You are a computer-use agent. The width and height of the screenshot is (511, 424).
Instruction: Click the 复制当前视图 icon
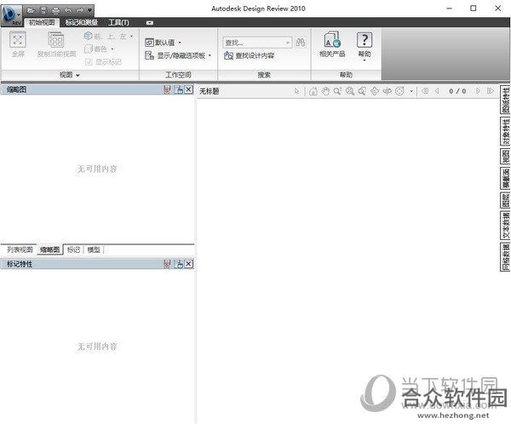(x=56, y=44)
